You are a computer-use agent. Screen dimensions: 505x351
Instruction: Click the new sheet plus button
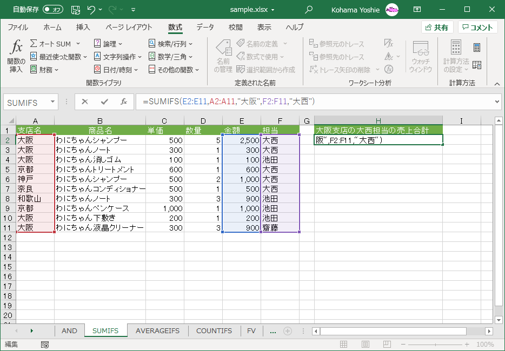tap(288, 331)
